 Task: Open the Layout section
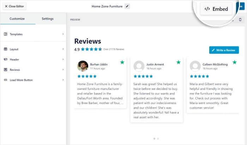coord(33,49)
